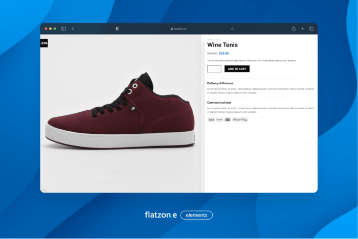
Task: Click the -23% discount badge
Action: click(x=44, y=43)
